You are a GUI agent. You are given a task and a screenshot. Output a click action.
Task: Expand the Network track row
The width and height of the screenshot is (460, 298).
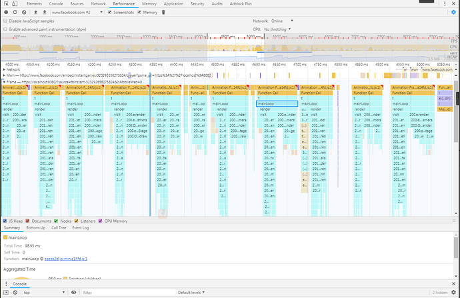tap(5, 69)
